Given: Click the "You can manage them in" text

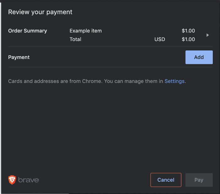Looking at the screenshot, I should click(x=133, y=81).
